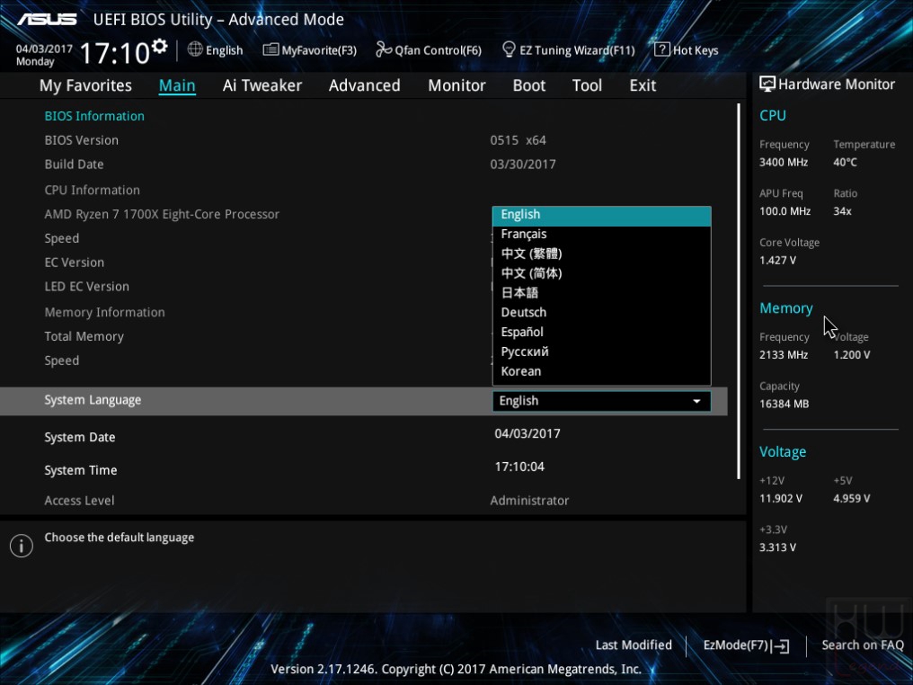Click the EZ Tuning Wizard(F11) label
913x685 pixels.
click(x=577, y=50)
